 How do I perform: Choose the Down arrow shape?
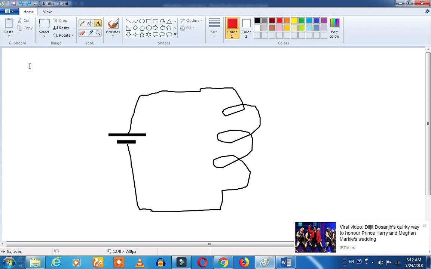click(x=128, y=34)
